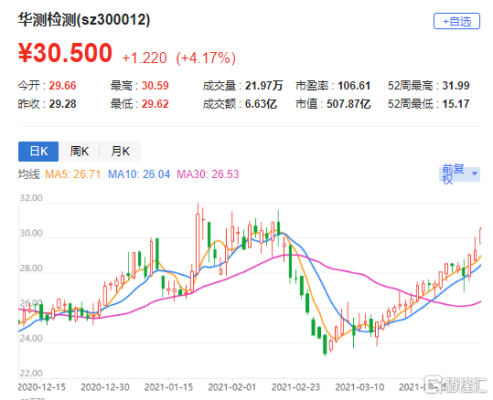This screenshot has width=493, height=400.
Task: Switch to the 日K daily chart tab
Action: click(38, 152)
